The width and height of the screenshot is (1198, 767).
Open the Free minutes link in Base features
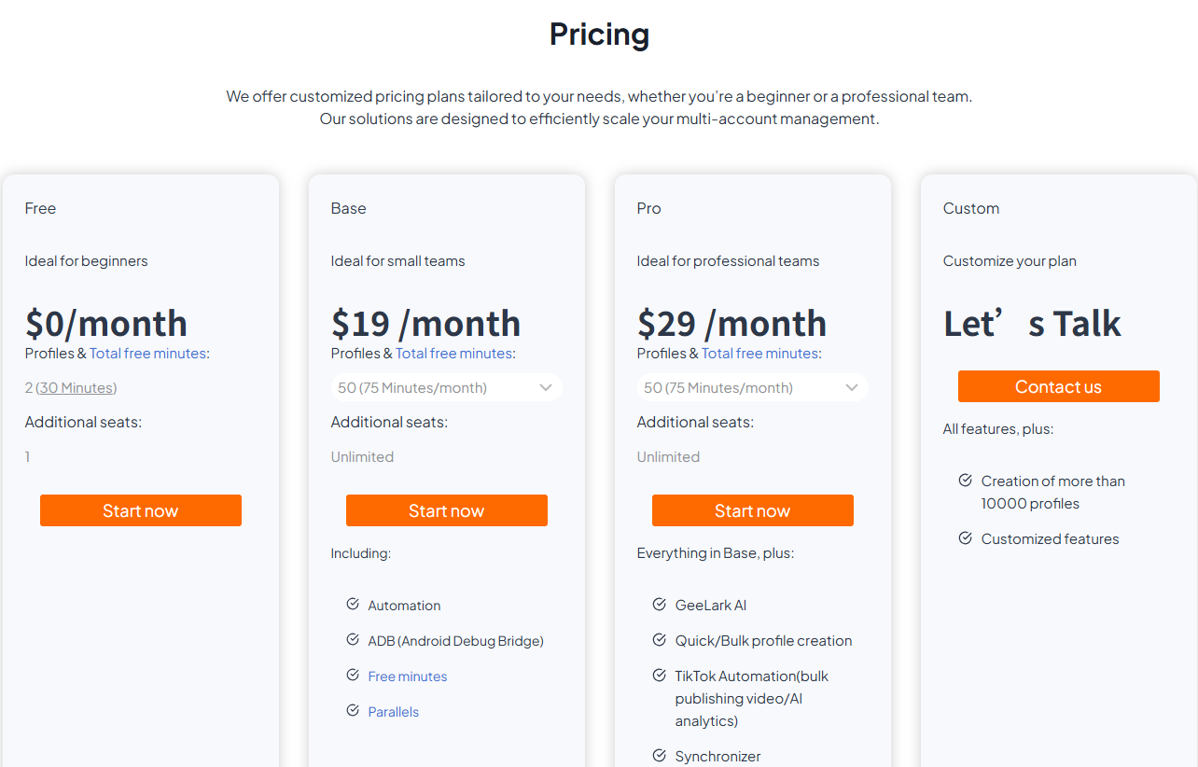(x=408, y=676)
